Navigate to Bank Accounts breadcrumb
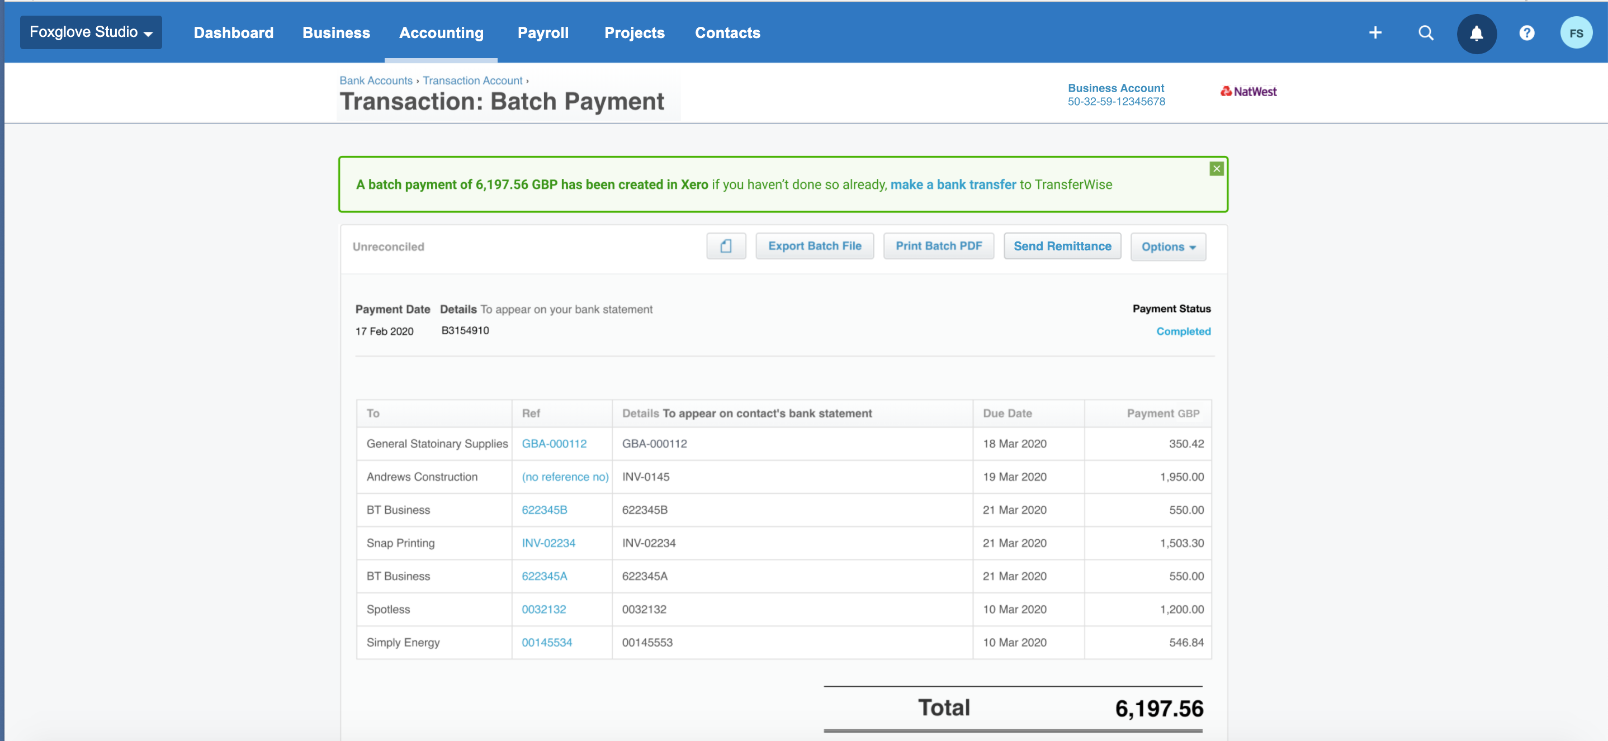This screenshot has width=1608, height=741. [x=375, y=80]
